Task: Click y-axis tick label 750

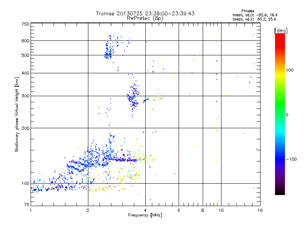Action: tap(25, 24)
